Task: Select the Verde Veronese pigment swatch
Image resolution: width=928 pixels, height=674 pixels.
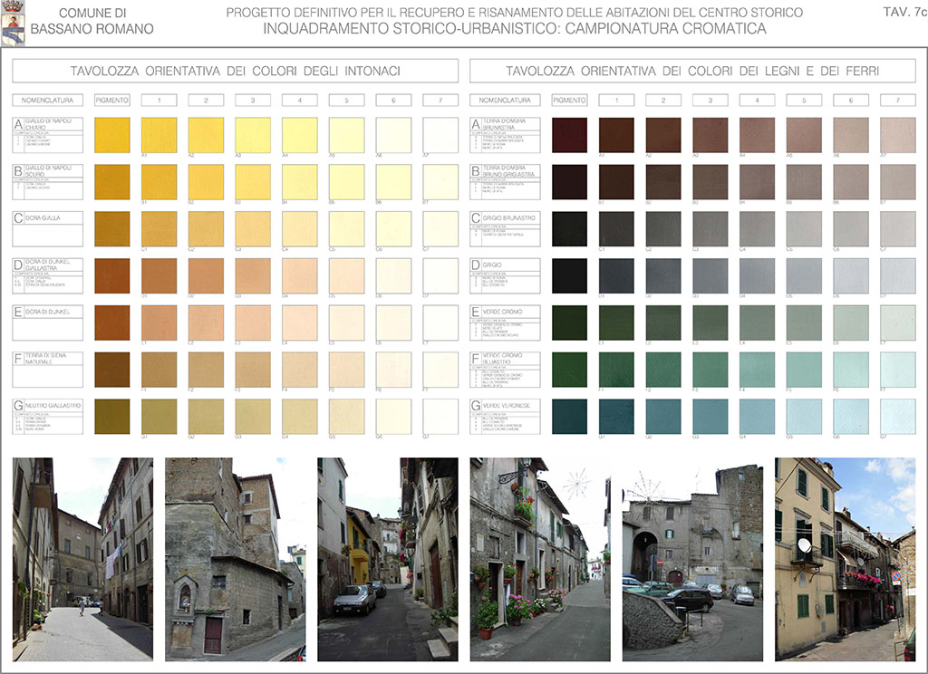Action: 569,417
